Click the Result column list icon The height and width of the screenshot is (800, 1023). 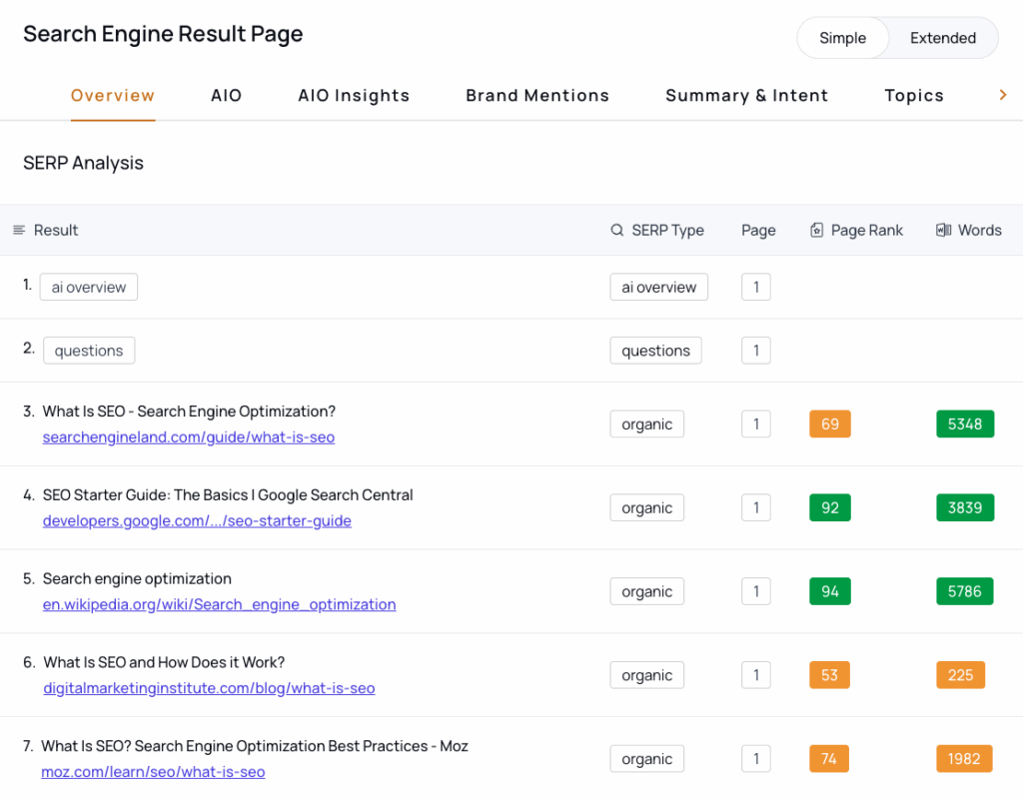tap(19, 230)
